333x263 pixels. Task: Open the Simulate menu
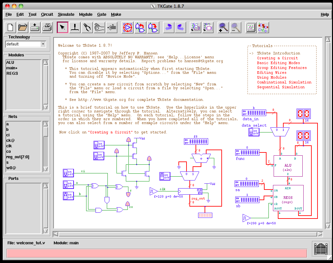click(x=66, y=15)
